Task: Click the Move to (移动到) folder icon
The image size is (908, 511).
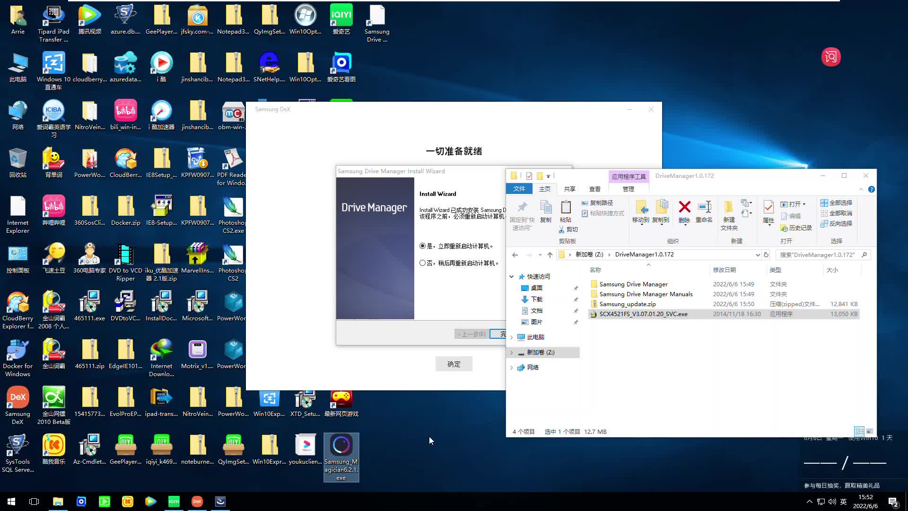Action: click(641, 211)
